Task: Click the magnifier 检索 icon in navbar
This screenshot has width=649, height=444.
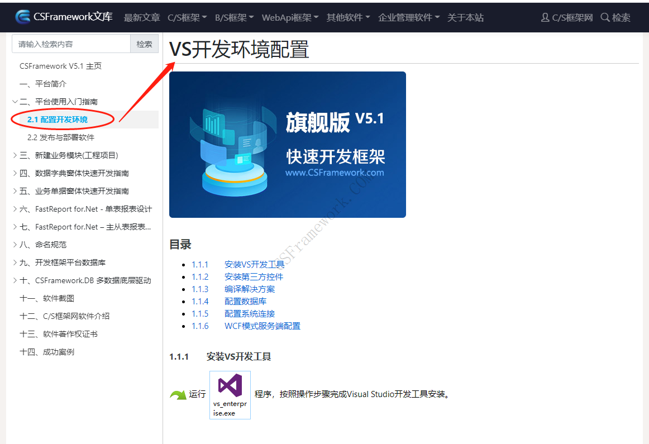Action: [605, 17]
